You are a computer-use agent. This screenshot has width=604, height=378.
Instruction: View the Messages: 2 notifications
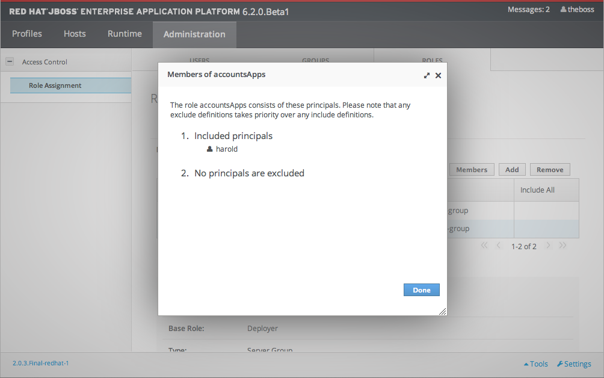tap(528, 10)
